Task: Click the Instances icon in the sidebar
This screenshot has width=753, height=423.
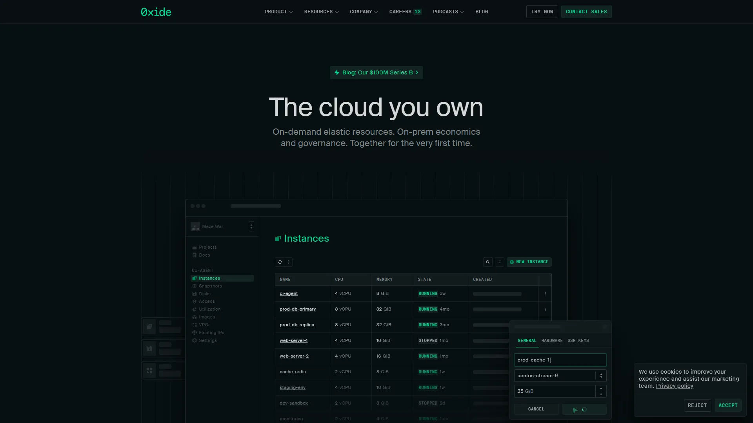Action: [195, 278]
